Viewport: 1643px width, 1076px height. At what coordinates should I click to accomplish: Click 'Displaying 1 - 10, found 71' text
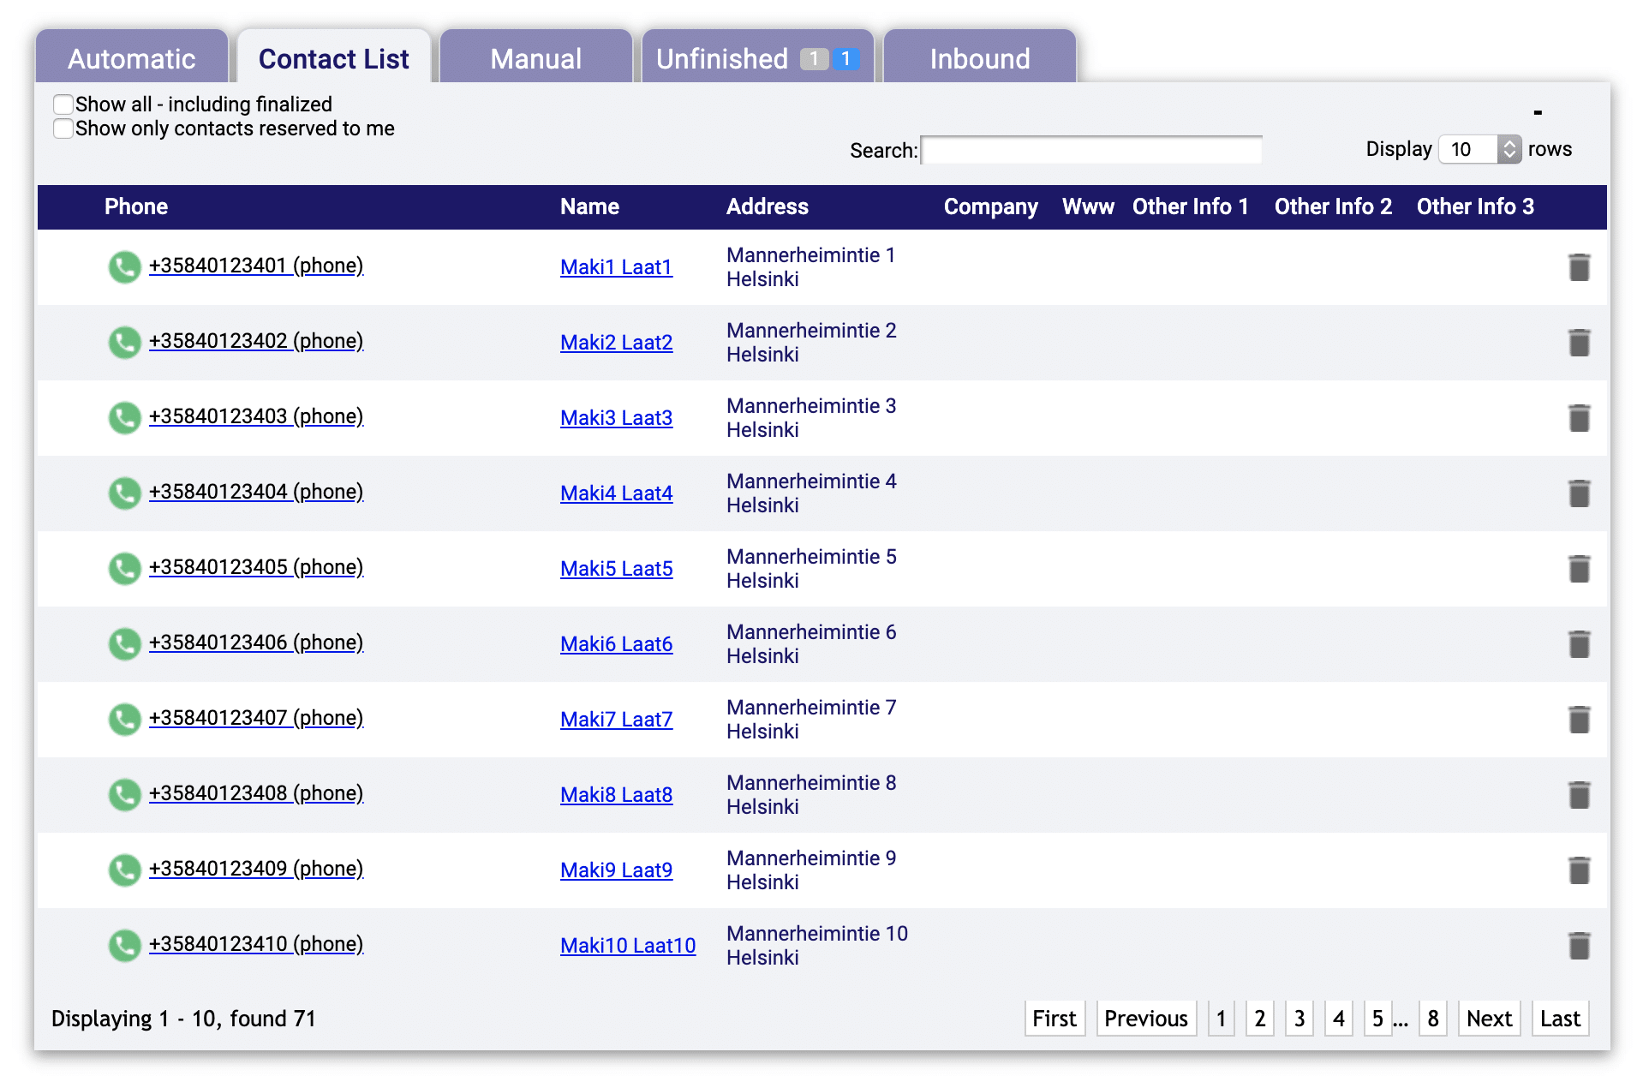coord(183,1019)
